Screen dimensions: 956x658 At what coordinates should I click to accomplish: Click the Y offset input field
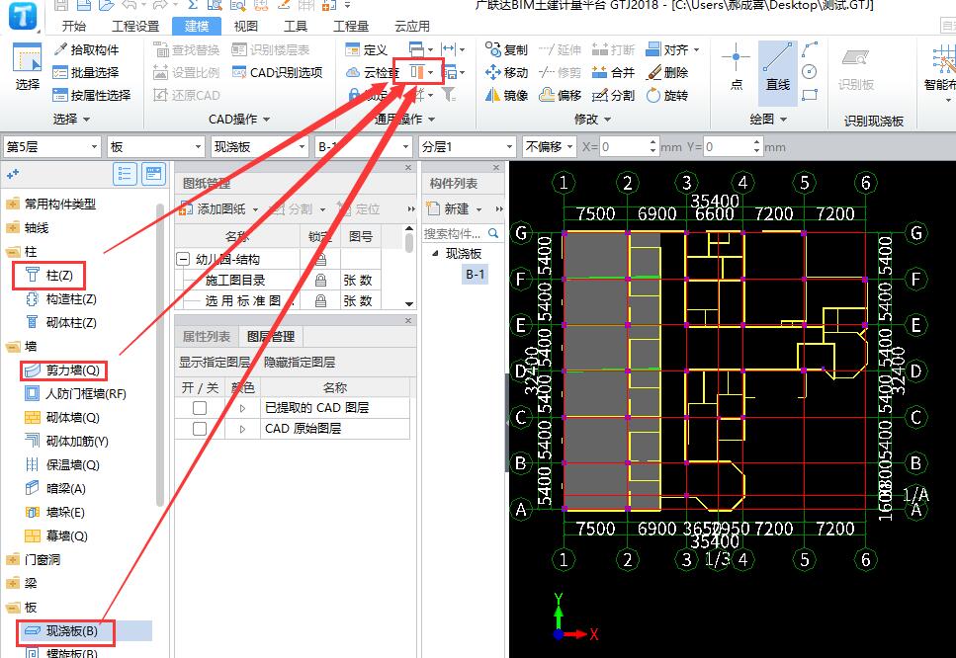pyautogui.click(x=728, y=147)
